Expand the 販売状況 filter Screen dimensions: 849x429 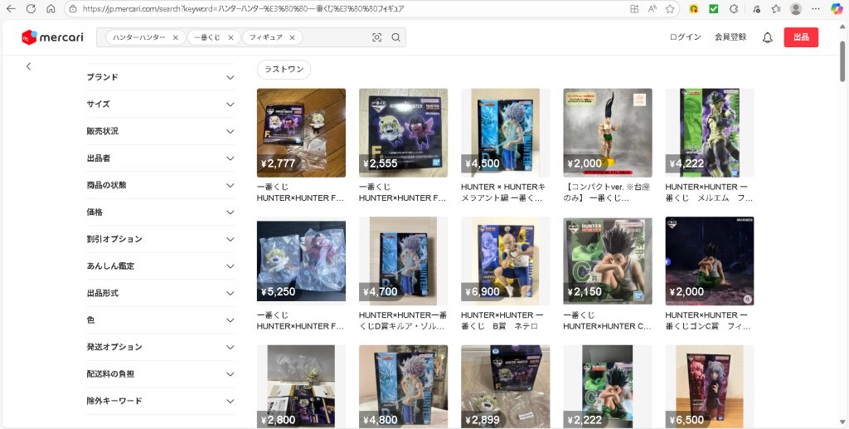[x=161, y=131]
